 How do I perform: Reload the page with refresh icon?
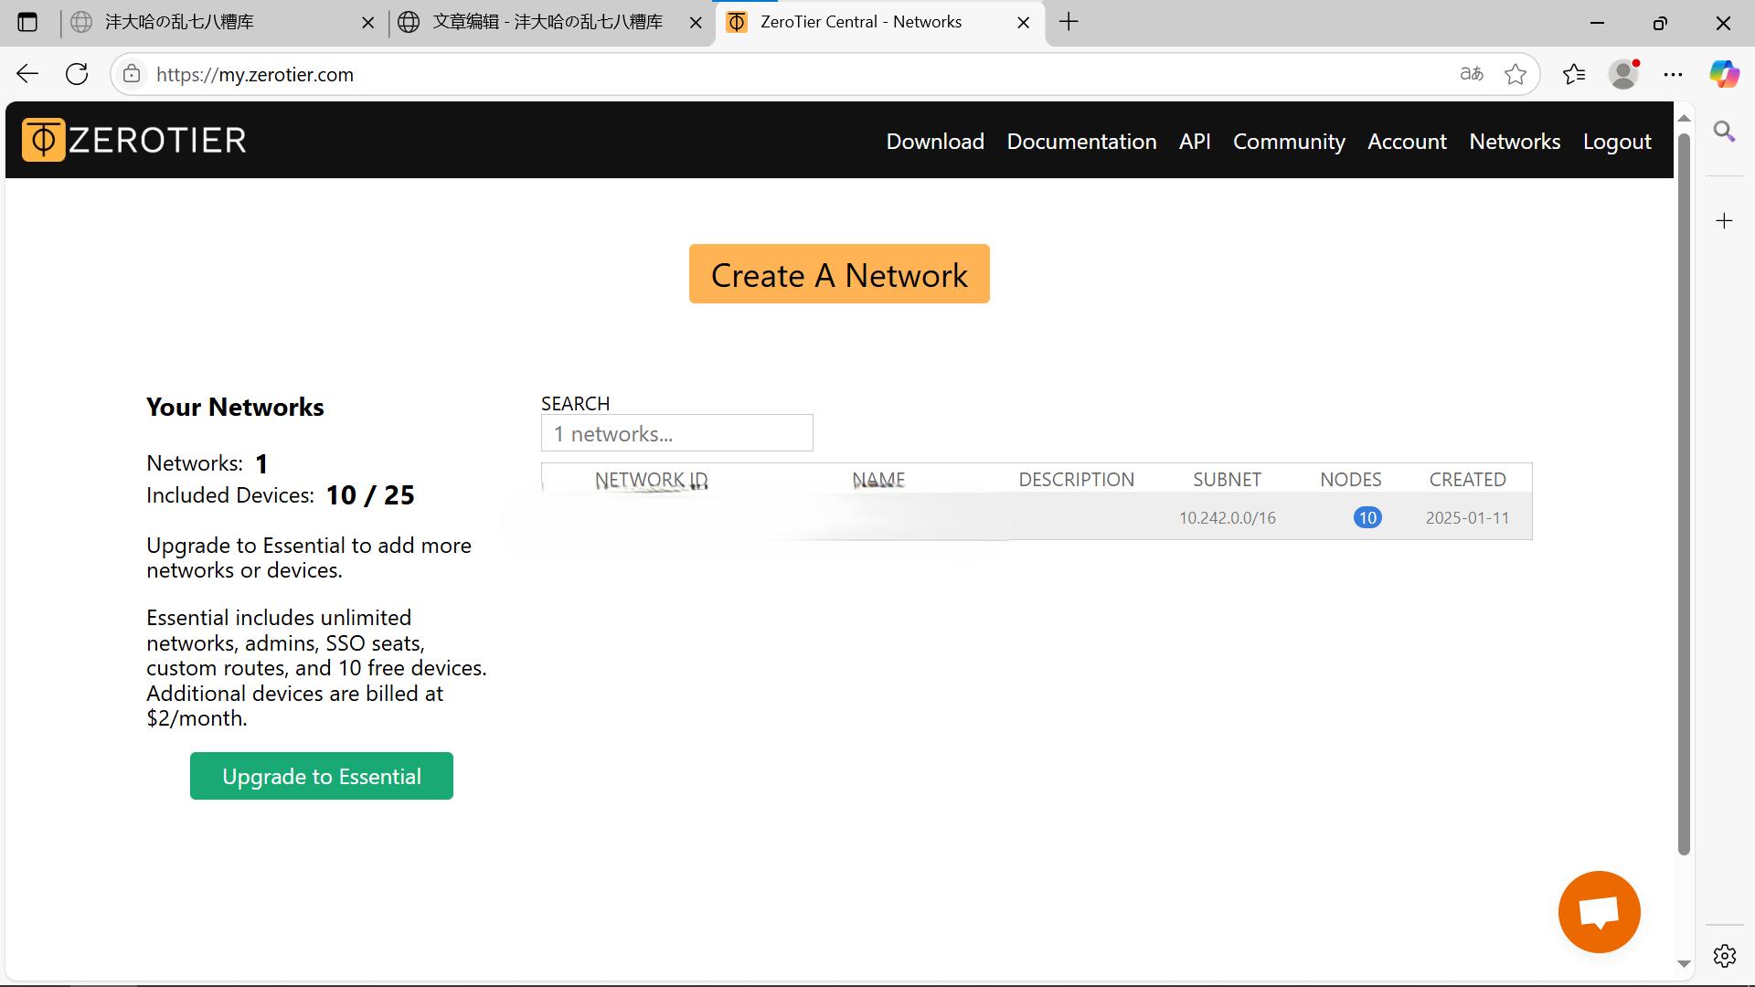[77, 74]
